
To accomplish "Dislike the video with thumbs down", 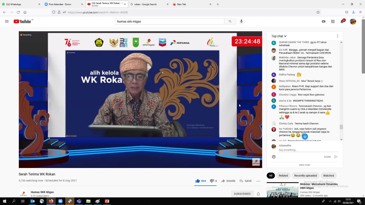I will pyautogui.click(x=212, y=181).
